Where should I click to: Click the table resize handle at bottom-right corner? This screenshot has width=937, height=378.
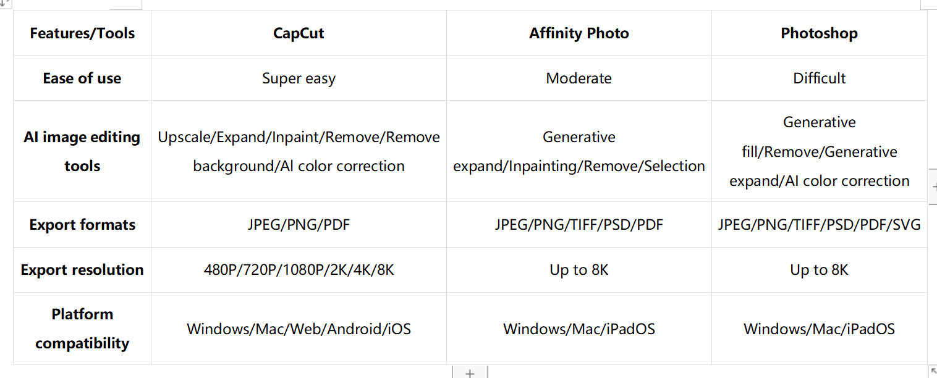coord(933,371)
